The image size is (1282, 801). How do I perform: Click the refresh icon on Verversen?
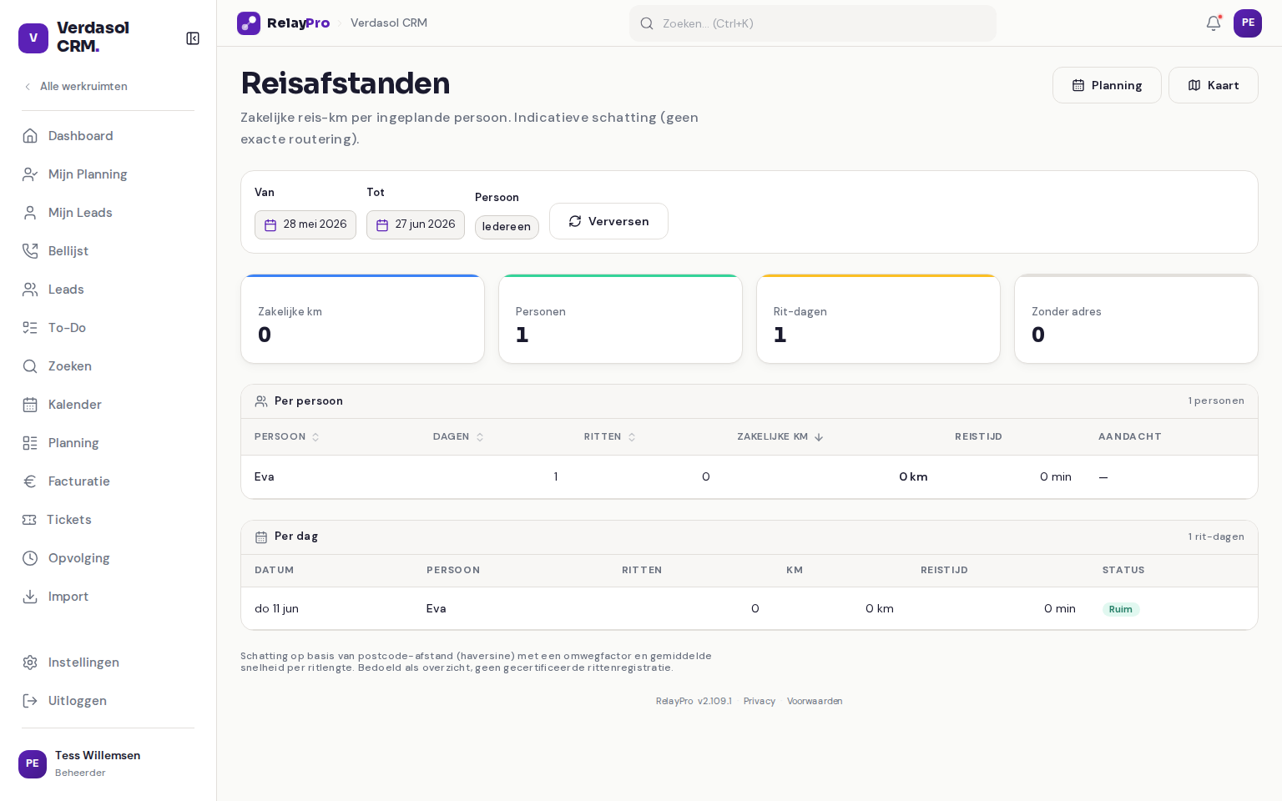click(x=575, y=221)
